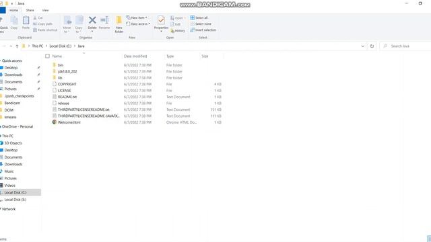431x242 pixels.
Task: Open the New item dropdown
Action: 137,17
